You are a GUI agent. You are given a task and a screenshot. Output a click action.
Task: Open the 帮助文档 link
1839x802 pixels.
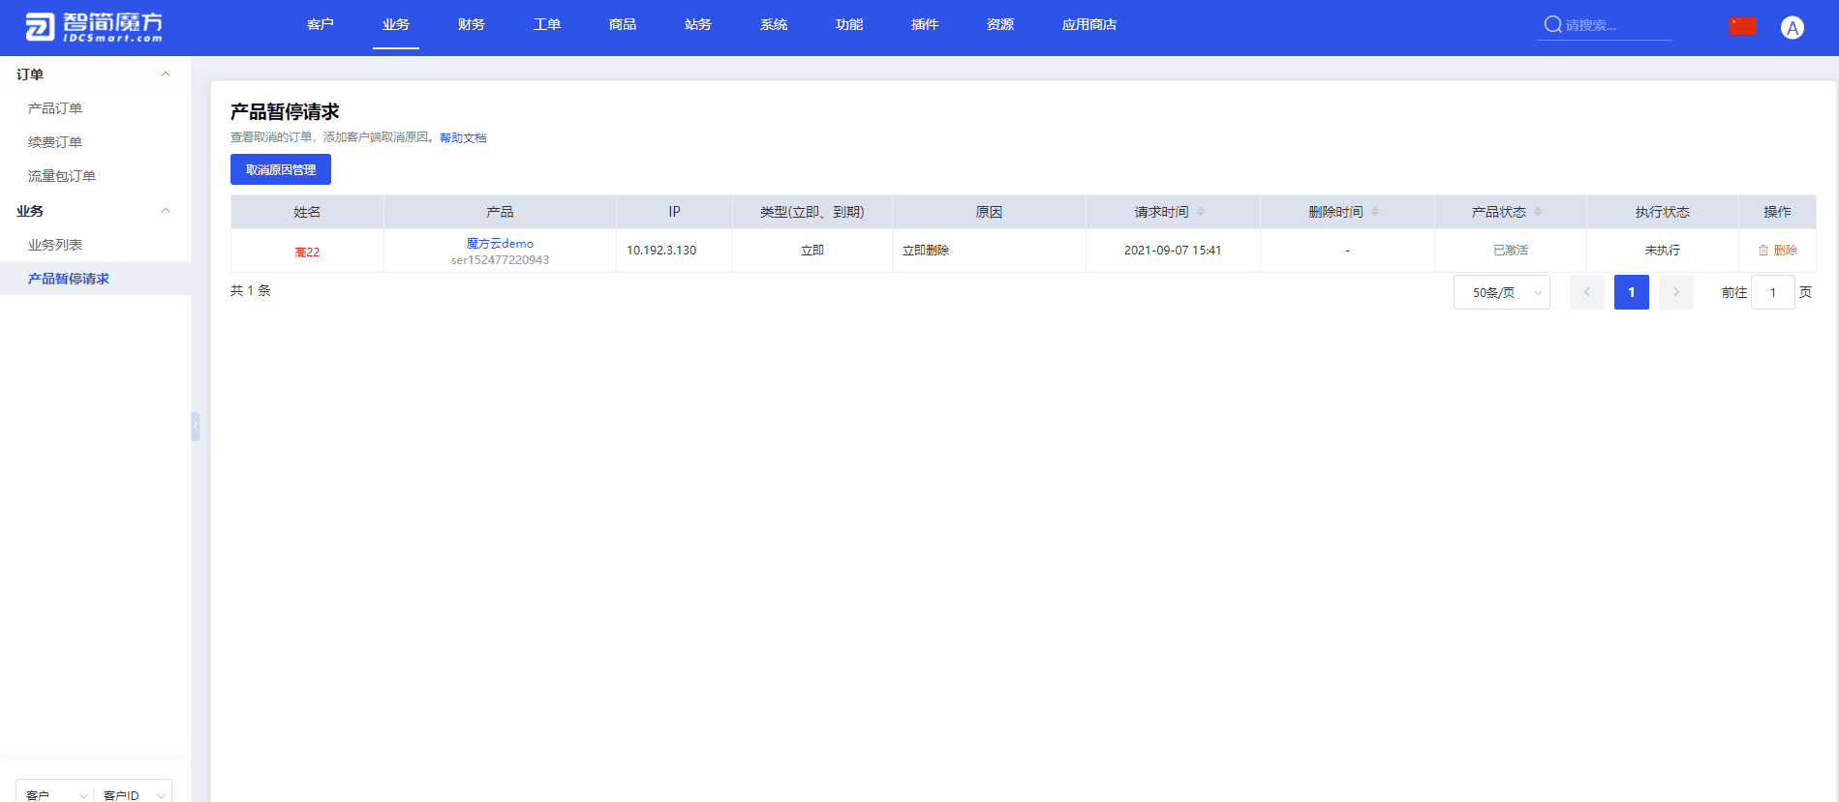click(463, 138)
